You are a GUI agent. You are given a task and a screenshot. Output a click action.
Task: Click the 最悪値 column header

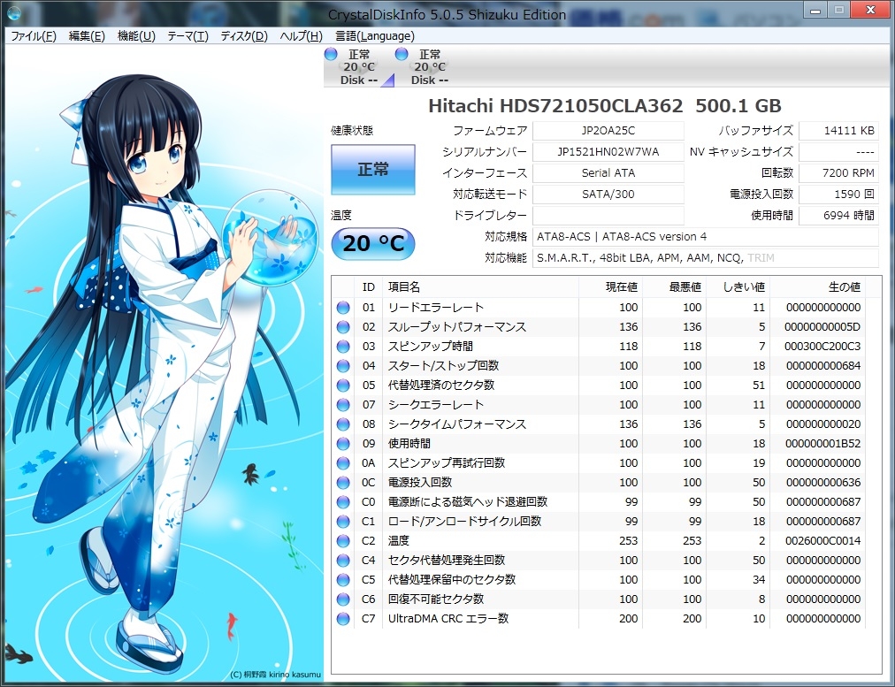(x=674, y=287)
